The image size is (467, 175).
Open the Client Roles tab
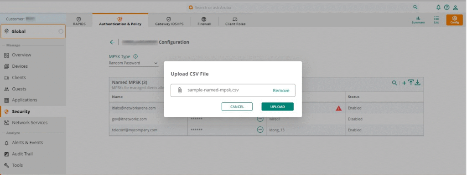pyautogui.click(x=235, y=21)
